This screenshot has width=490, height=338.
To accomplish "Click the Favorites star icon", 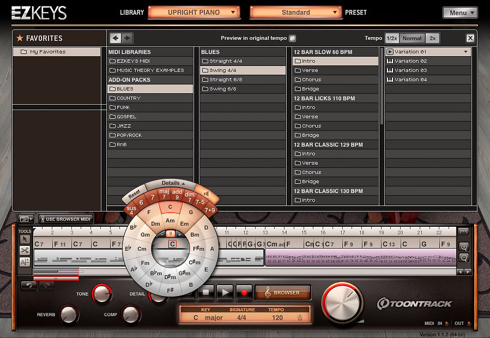I will coord(20,38).
